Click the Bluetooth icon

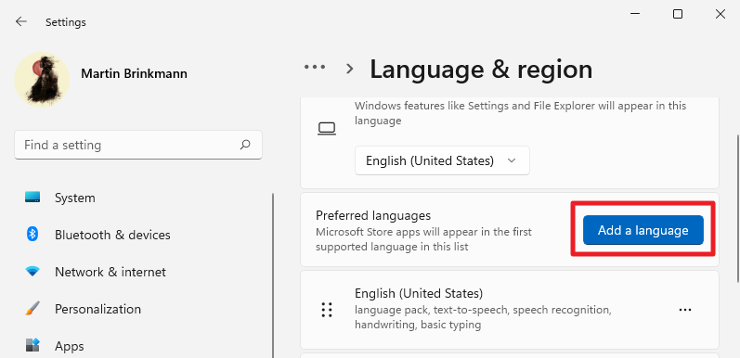(x=32, y=234)
